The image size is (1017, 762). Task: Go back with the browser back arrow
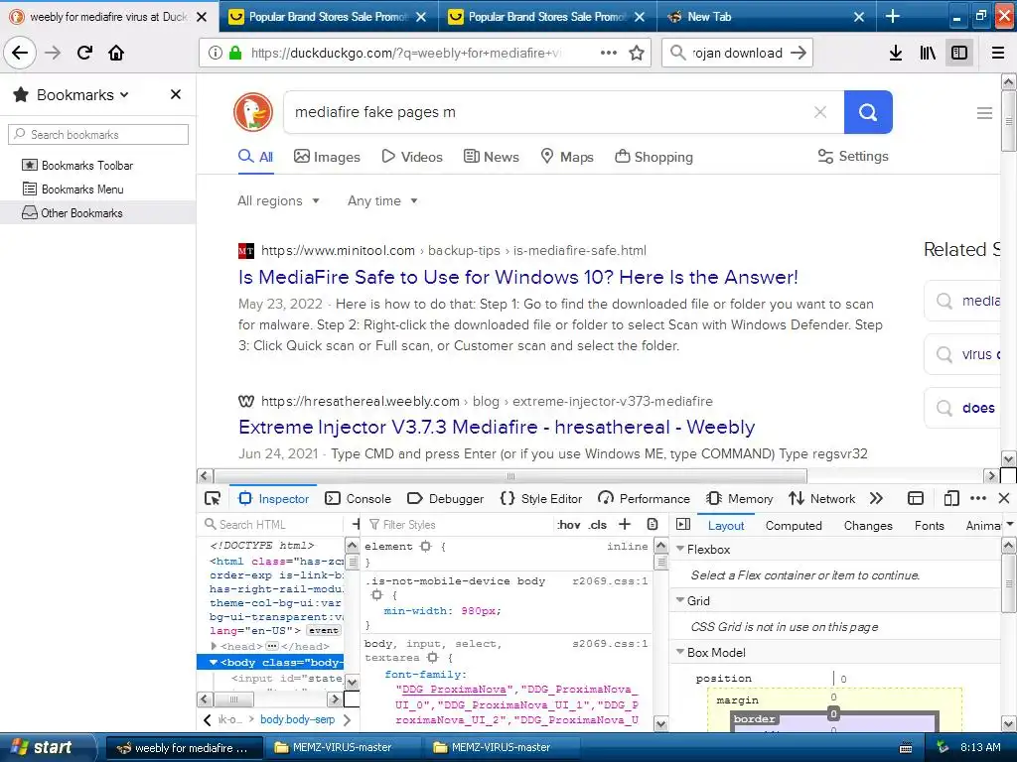[x=20, y=53]
